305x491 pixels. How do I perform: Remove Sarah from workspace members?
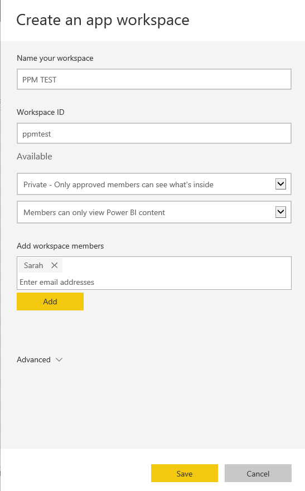pos(55,265)
